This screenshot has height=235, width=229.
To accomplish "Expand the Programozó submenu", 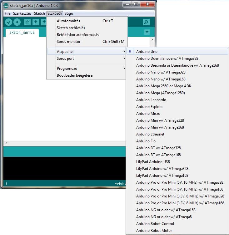I will click(87, 68).
